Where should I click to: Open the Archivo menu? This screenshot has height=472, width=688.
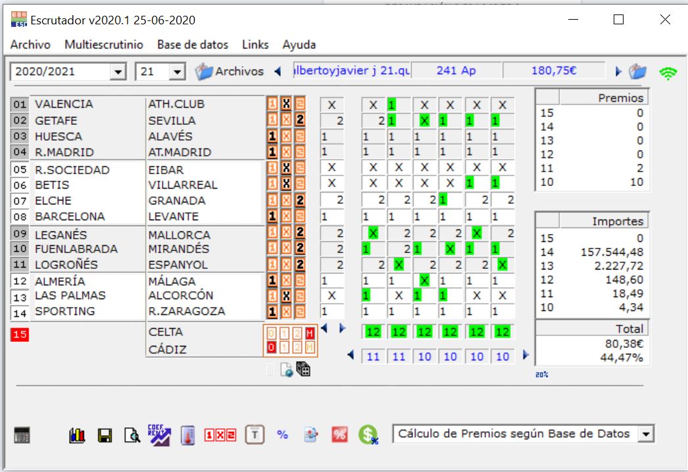coord(30,45)
